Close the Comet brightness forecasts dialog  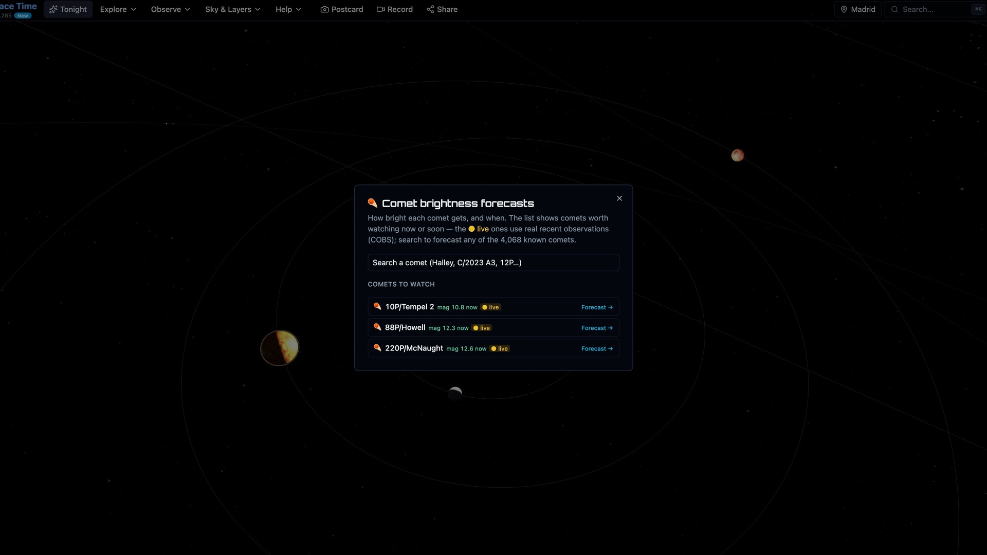click(x=619, y=198)
